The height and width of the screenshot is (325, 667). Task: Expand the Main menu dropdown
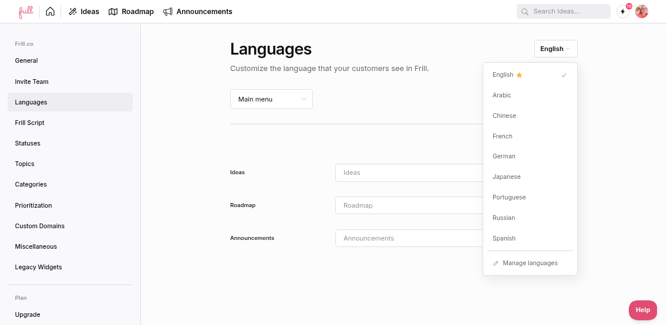point(271,99)
